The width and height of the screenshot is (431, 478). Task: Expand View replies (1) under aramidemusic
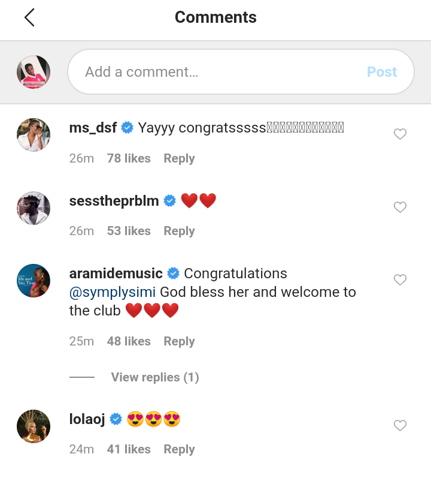coord(154,377)
